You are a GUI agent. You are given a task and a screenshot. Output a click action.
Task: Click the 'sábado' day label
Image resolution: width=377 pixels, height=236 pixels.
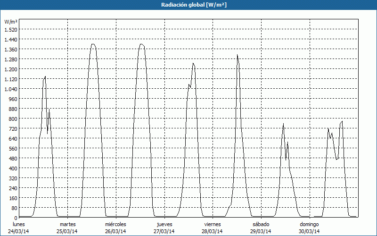coord(261,224)
